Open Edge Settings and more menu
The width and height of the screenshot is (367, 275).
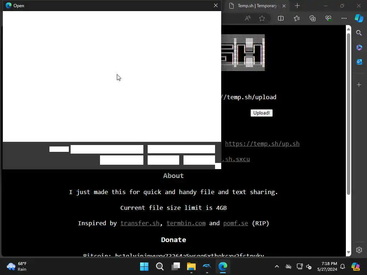pyautogui.click(x=344, y=18)
